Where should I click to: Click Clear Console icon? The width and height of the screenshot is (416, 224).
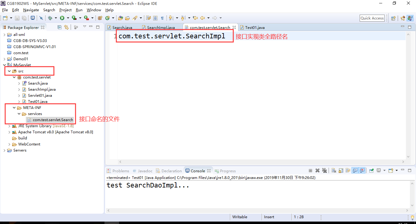[334, 171]
